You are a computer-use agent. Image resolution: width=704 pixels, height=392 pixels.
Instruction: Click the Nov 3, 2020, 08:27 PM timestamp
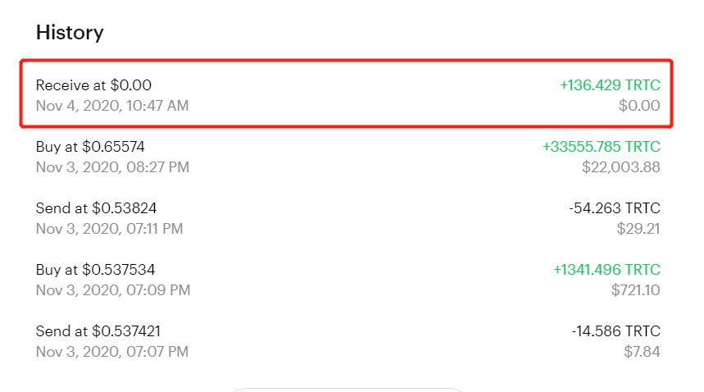point(113,167)
